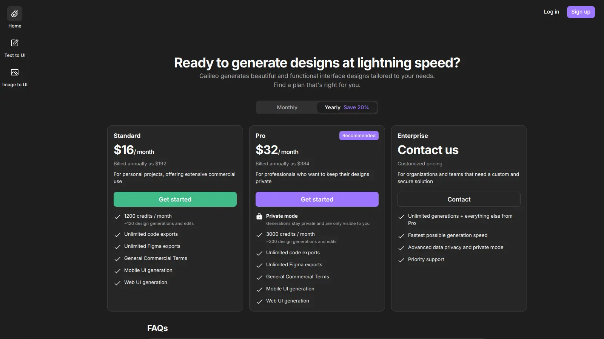Screen dimensions: 604x339
Task: Toggle the Save 20% yearly plan
Action: click(x=356, y=107)
